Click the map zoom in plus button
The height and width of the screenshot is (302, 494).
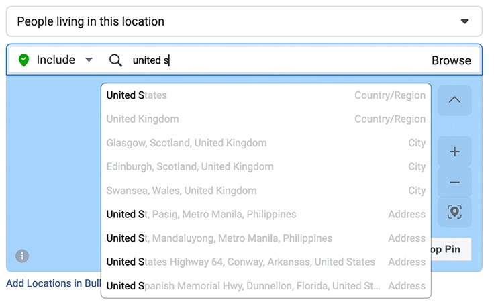point(454,152)
